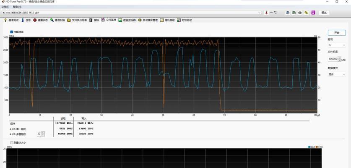Click the thermometer temperature icon

[x=266, y=13]
